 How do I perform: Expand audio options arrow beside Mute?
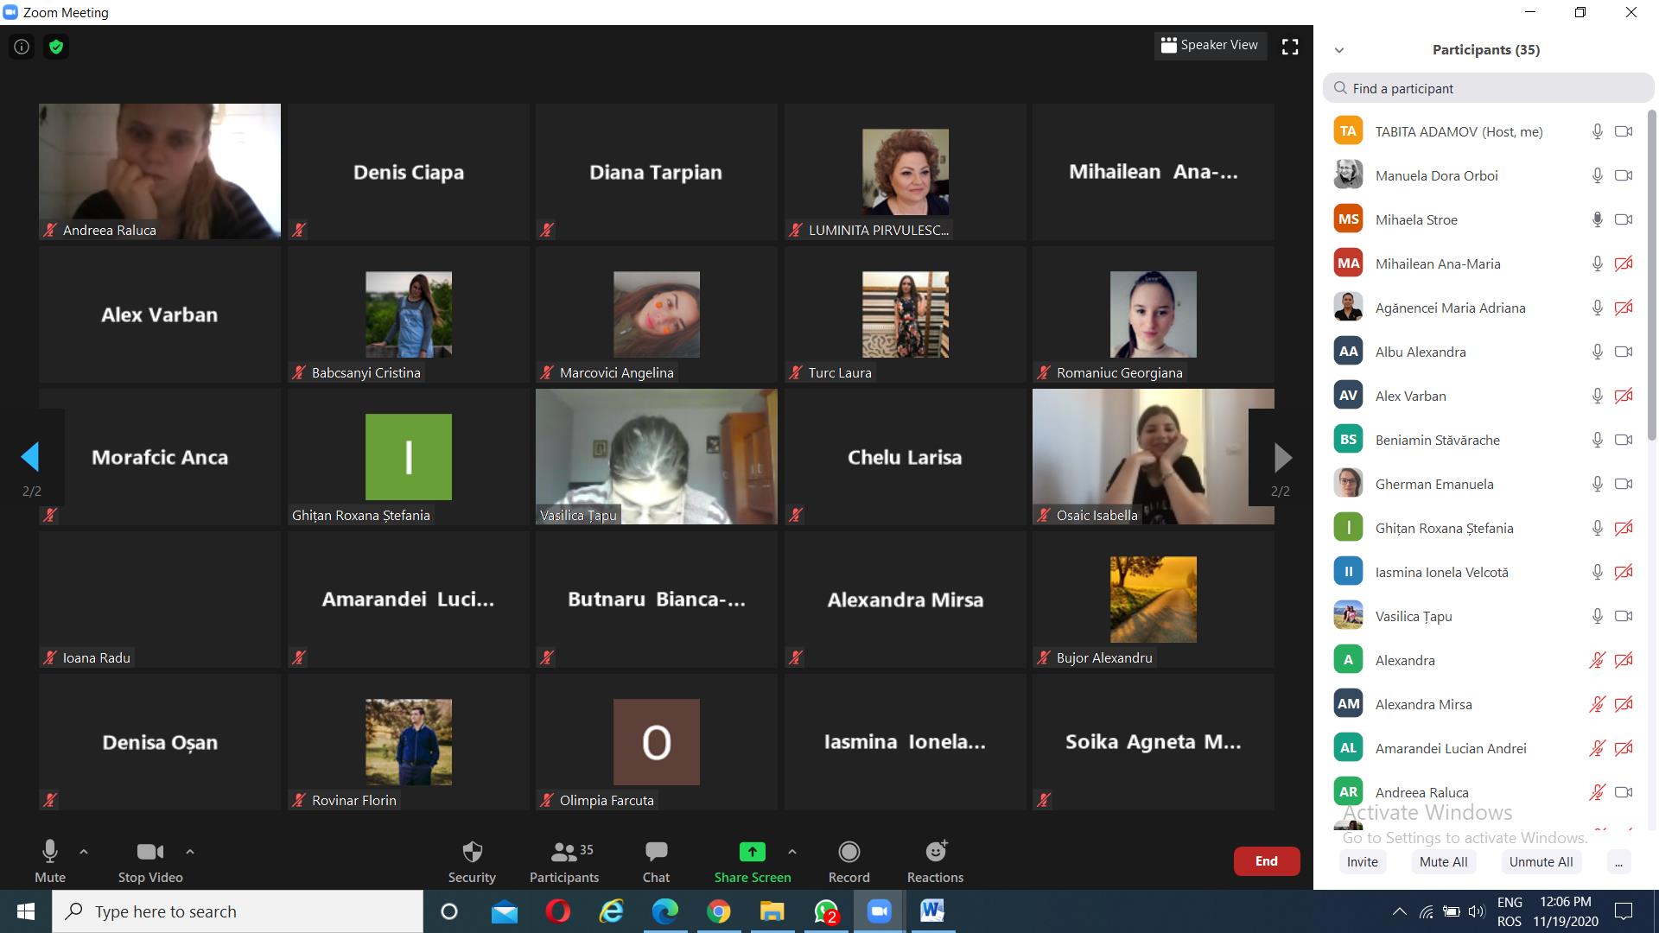coord(84,852)
